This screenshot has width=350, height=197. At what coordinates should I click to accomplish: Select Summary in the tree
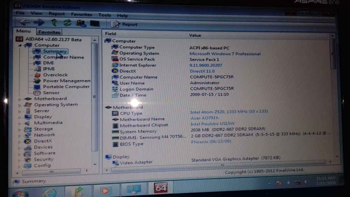(55, 51)
